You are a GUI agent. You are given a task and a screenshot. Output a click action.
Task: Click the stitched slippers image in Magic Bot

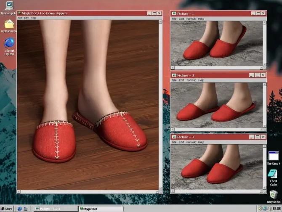(x=88, y=105)
